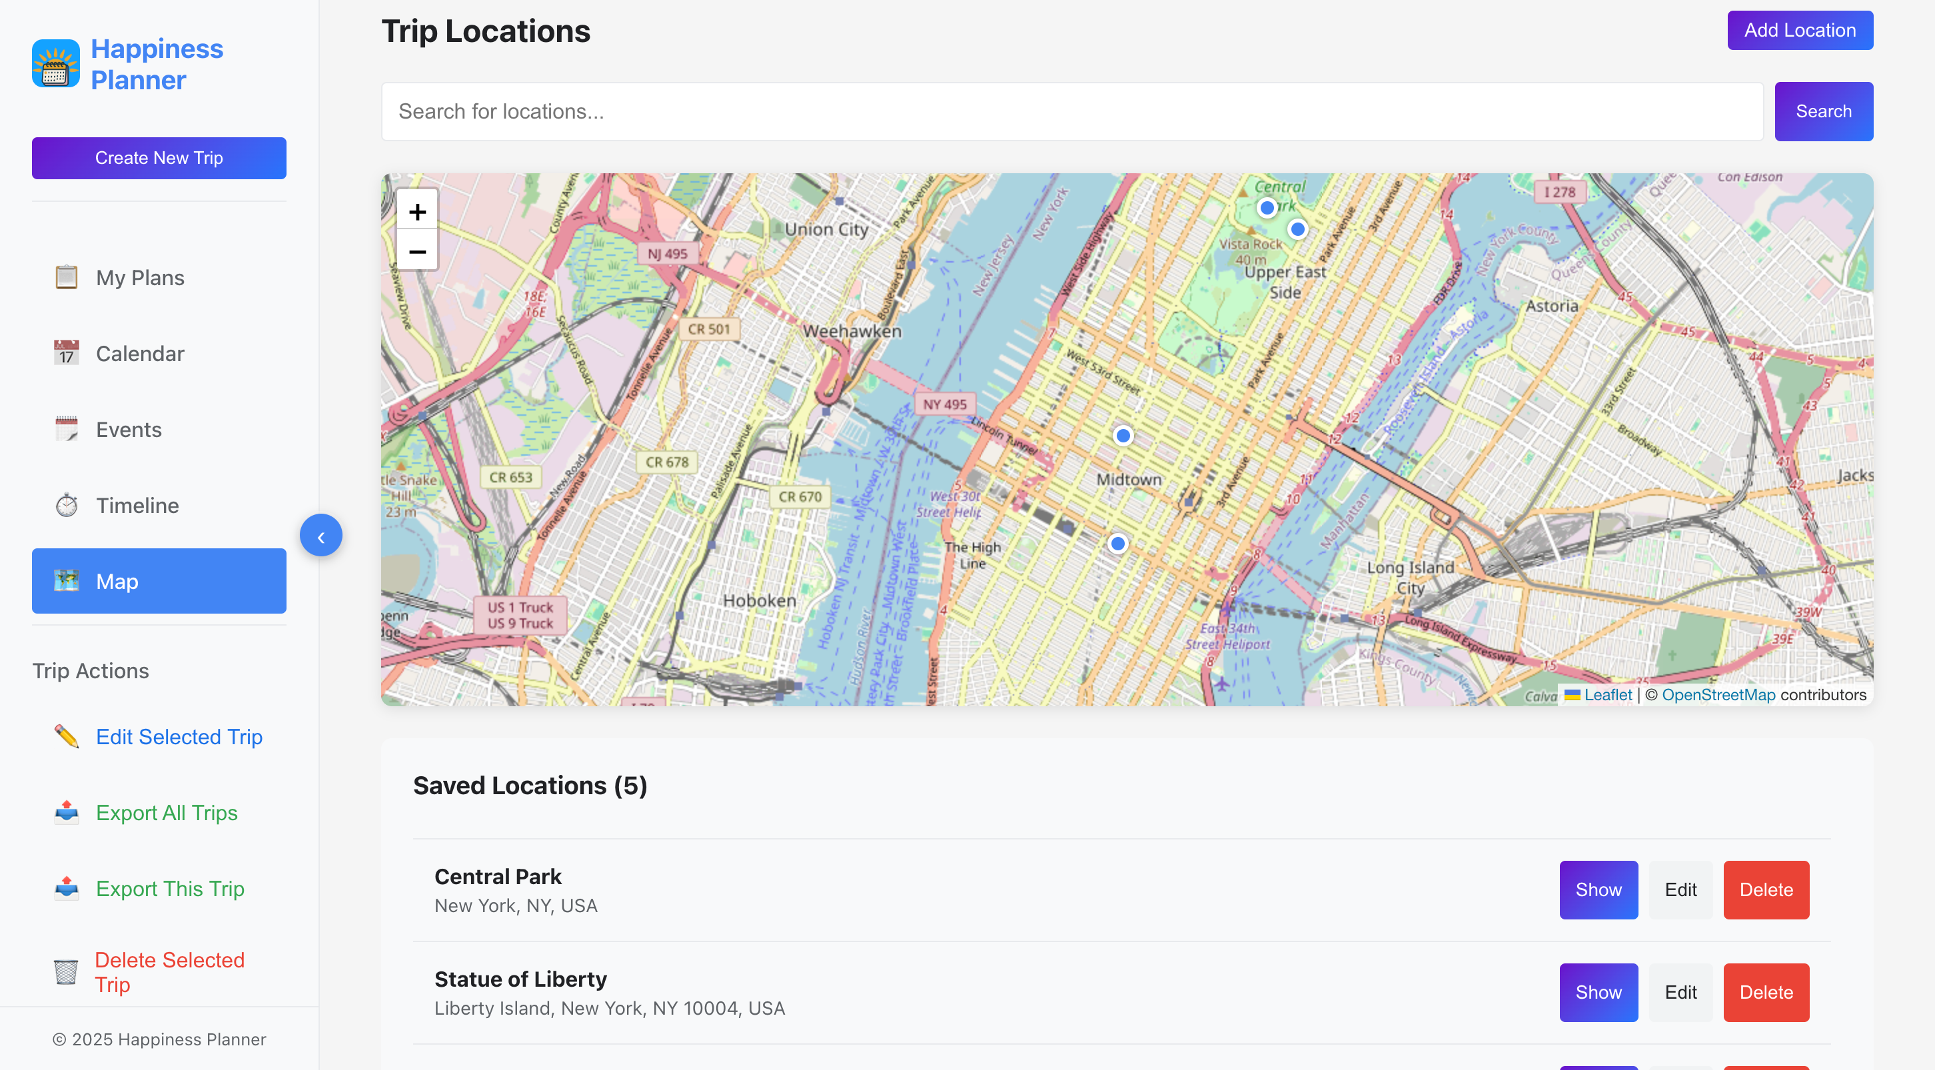Open My Plans from the sidebar
The width and height of the screenshot is (1935, 1070).
pyautogui.click(x=140, y=278)
